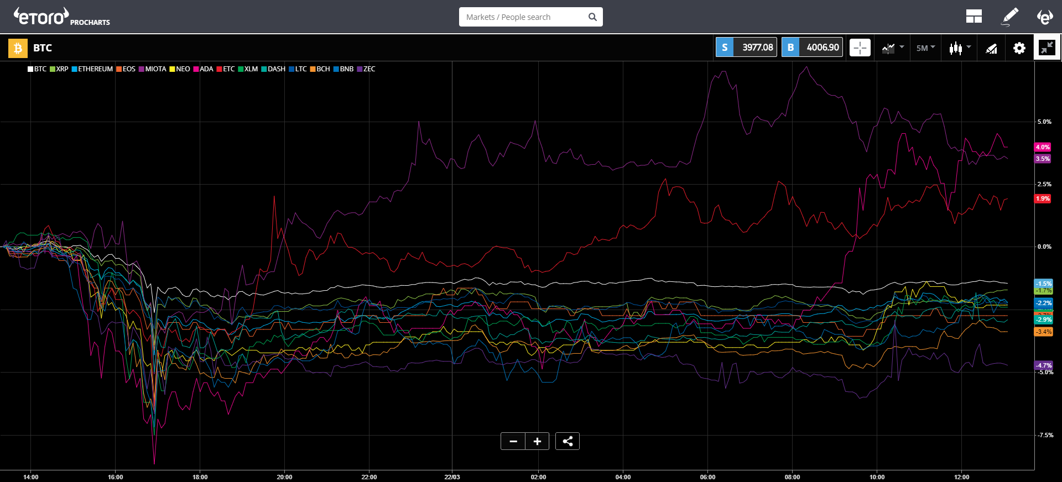Image resolution: width=1062 pixels, height=482 pixels.
Task: Expand the 5M timeframe dropdown
Action: pyautogui.click(x=925, y=48)
